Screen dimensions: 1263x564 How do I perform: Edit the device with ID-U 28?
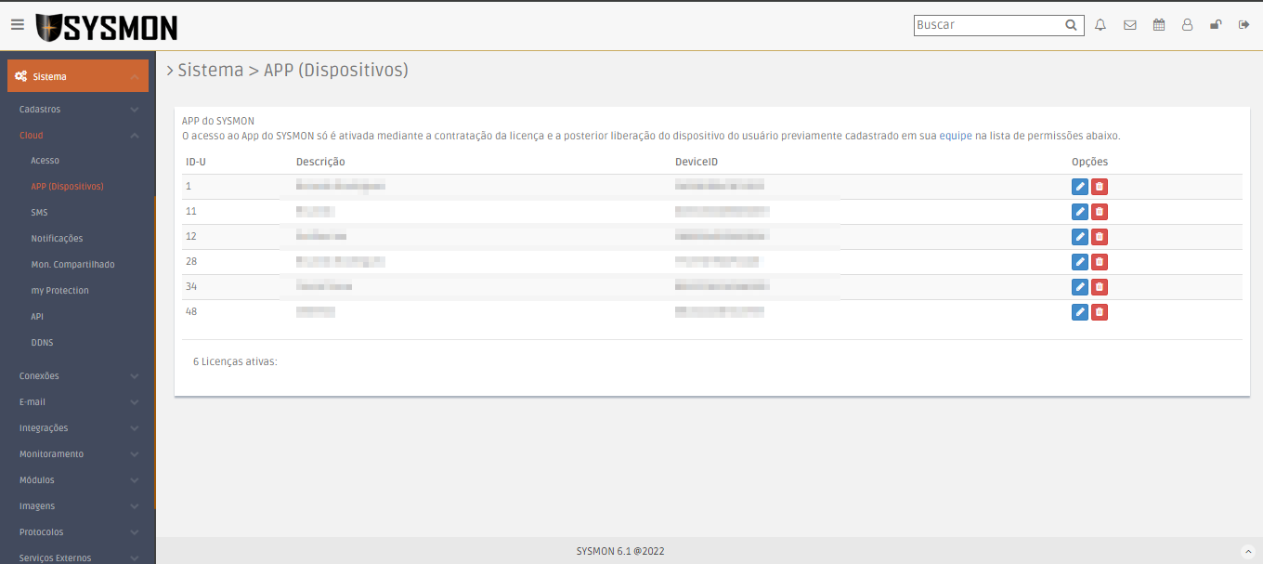(x=1079, y=262)
